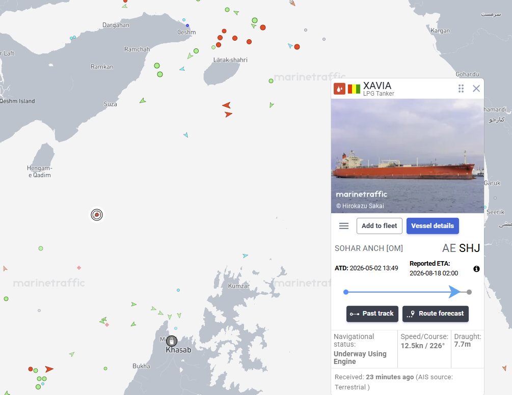Select the red tanker arrow below it pointing right
The width and height of the screenshot is (512, 395).
(x=228, y=114)
